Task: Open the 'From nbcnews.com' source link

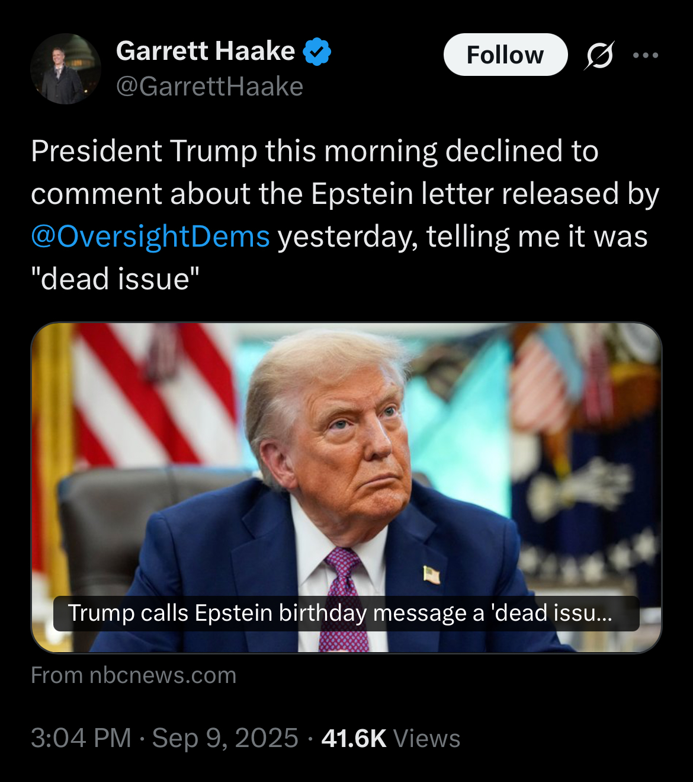Action: point(134,675)
